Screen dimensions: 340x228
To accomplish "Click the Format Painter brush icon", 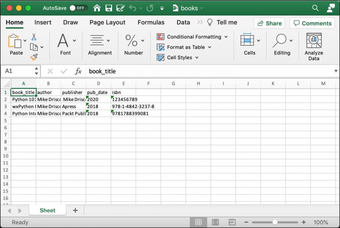I will [34, 57].
